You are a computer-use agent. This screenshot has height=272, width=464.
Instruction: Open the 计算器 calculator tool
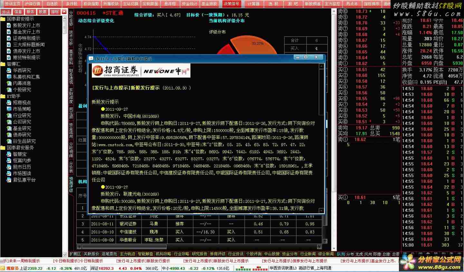click(x=254, y=4)
